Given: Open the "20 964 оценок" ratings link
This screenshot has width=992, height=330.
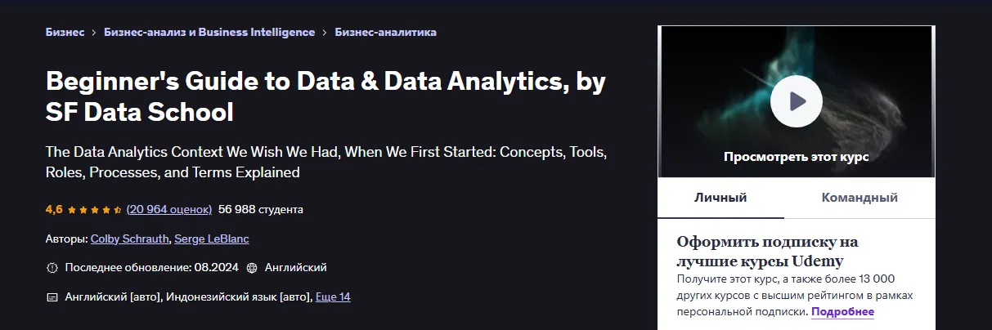Looking at the screenshot, I should pyautogui.click(x=169, y=209).
